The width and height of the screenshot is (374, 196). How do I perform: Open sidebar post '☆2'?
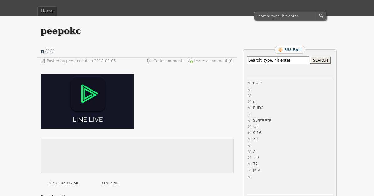coord(256,127)
